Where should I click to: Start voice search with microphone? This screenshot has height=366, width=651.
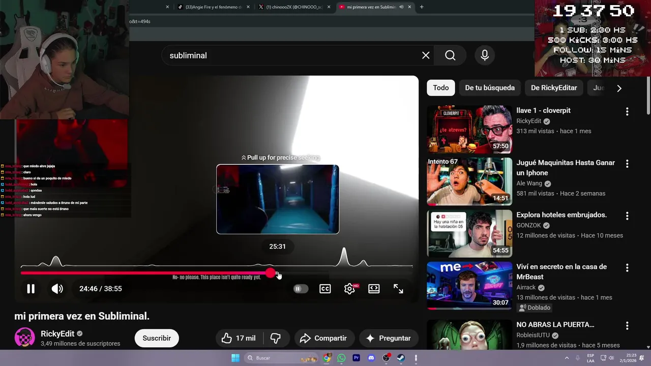pos(485,55)
